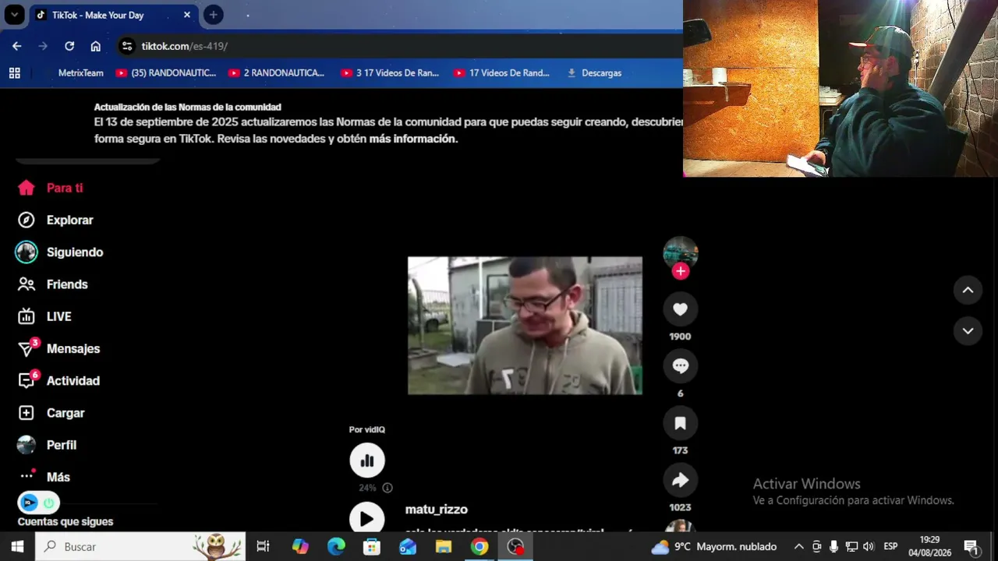Image resolution: width=998 pixels, height=561 pixels.
Task: Open the 2 RANDONAUTICA... bookmark
Action: pyautogui.click(x=276, y=72)
